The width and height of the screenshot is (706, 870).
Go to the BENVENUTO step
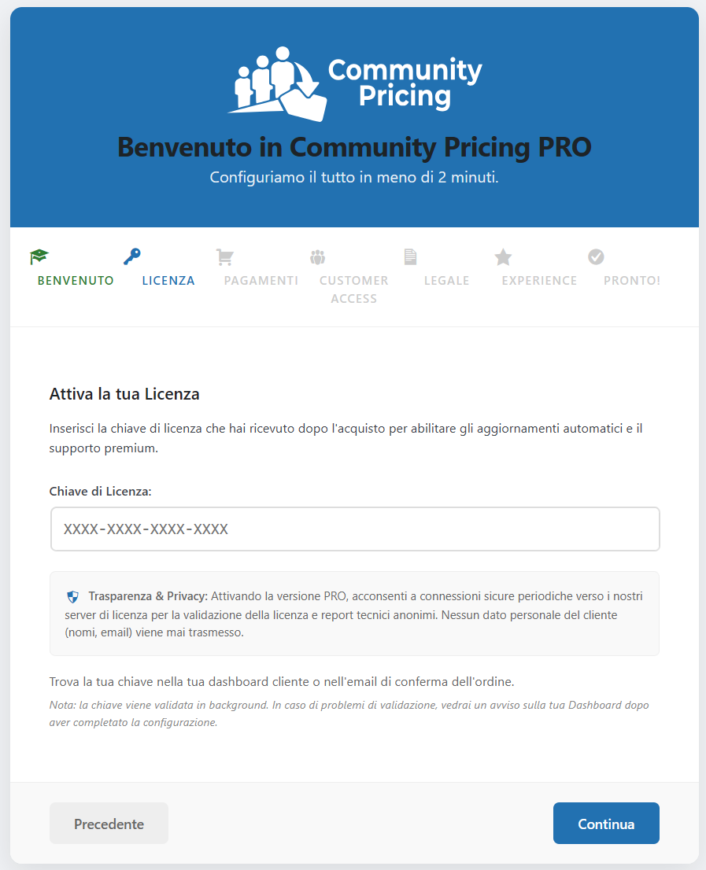point(76,281)
